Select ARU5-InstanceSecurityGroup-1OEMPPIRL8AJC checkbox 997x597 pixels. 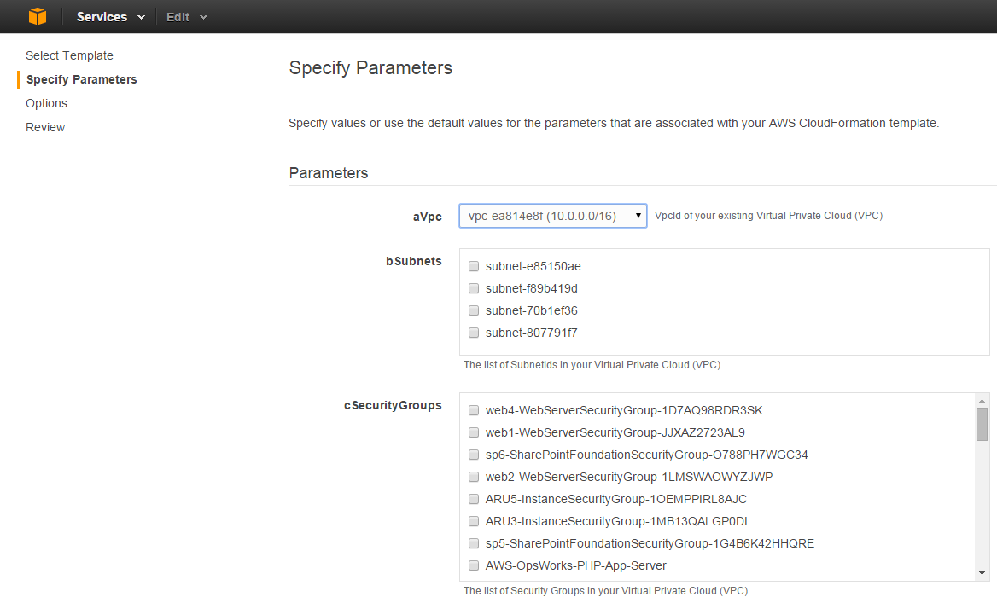tap(474, 499)
